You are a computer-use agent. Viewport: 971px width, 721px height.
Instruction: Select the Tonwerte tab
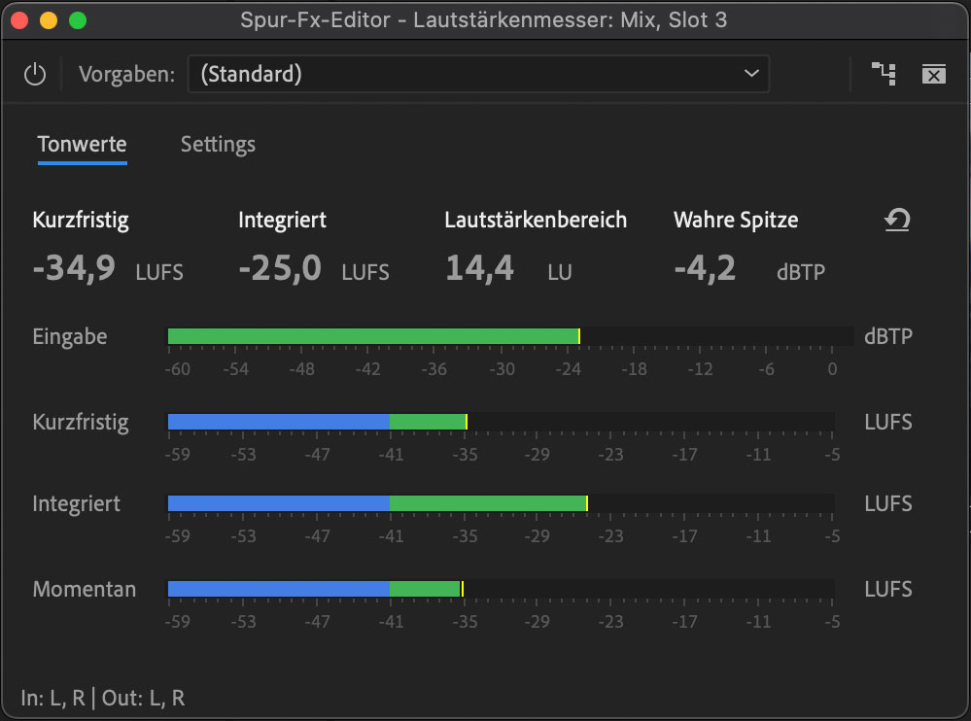click(82, 144)
